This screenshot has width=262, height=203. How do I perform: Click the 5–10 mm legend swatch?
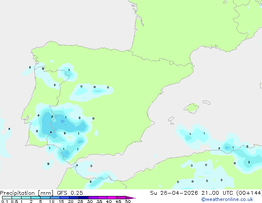(x=45, y=198)
